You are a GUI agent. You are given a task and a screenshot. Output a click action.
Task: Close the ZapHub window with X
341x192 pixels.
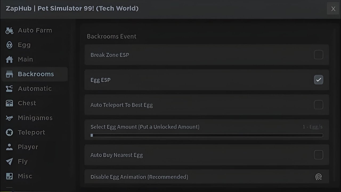[333, 9]
